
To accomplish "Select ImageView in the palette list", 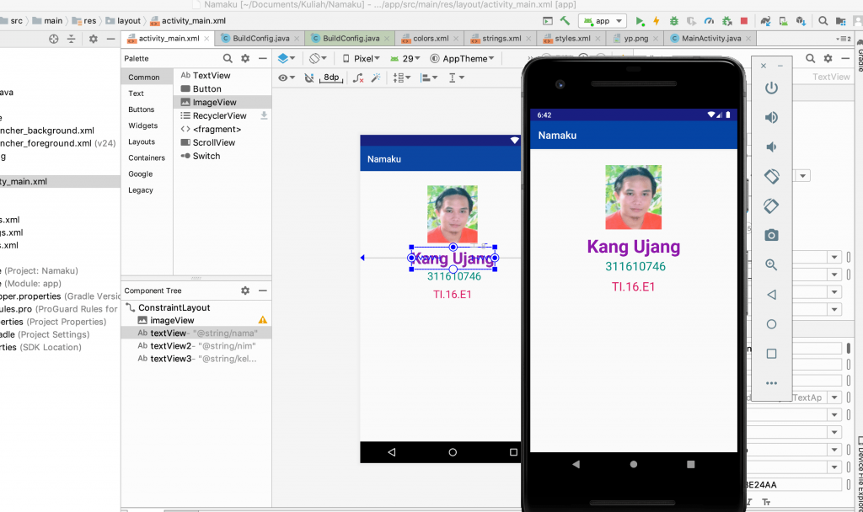I will pos(214,102).
